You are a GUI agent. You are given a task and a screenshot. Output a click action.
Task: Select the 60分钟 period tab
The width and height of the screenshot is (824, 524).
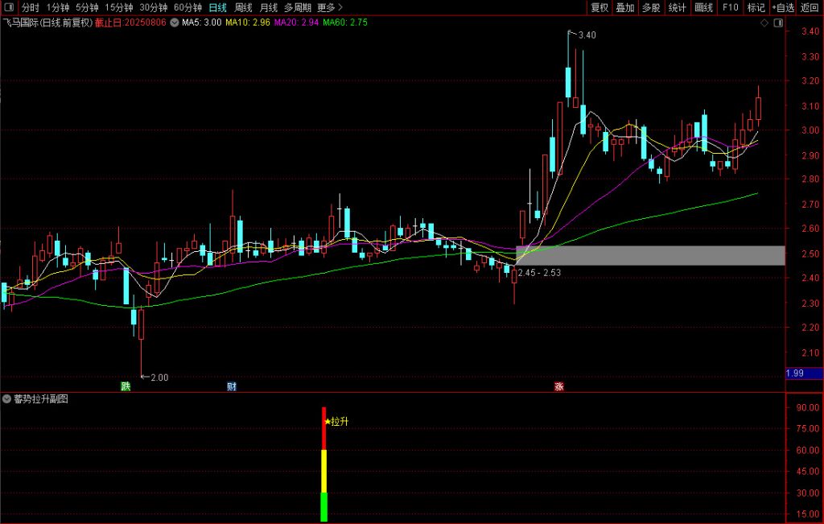(x=187, y=7)
